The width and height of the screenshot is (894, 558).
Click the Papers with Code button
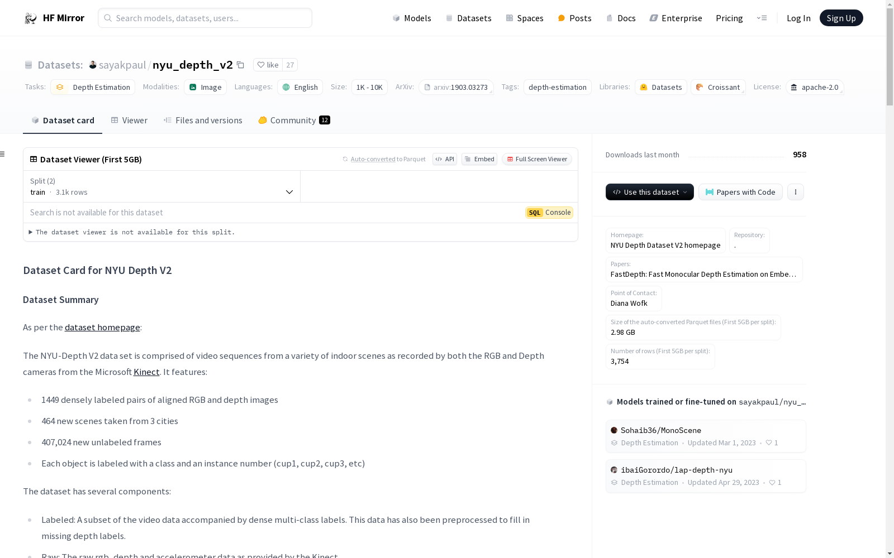pyautogui.click(x=740, y=192)
